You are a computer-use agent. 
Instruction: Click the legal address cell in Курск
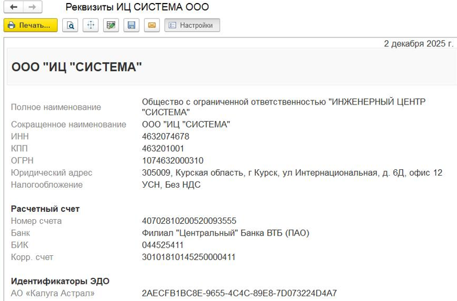coord(292,173)
